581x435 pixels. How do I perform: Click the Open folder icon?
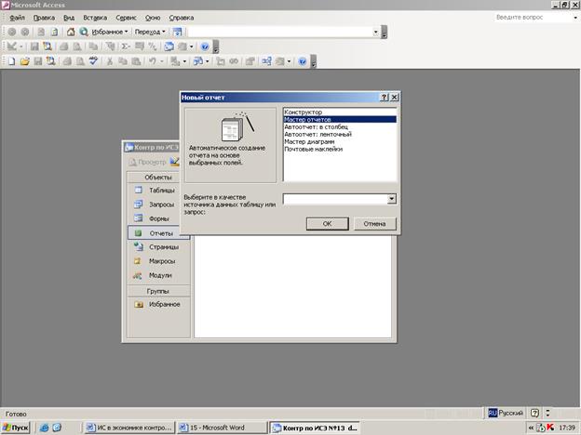(24, 61)
